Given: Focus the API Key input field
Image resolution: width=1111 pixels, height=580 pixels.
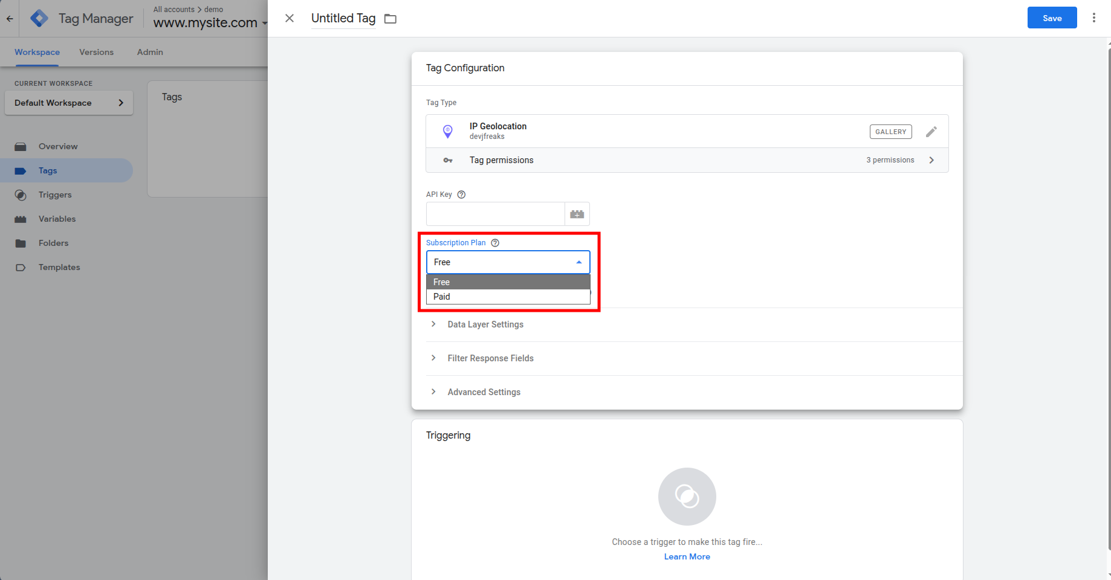Looking at the screenshot, I should pos(495,214).
